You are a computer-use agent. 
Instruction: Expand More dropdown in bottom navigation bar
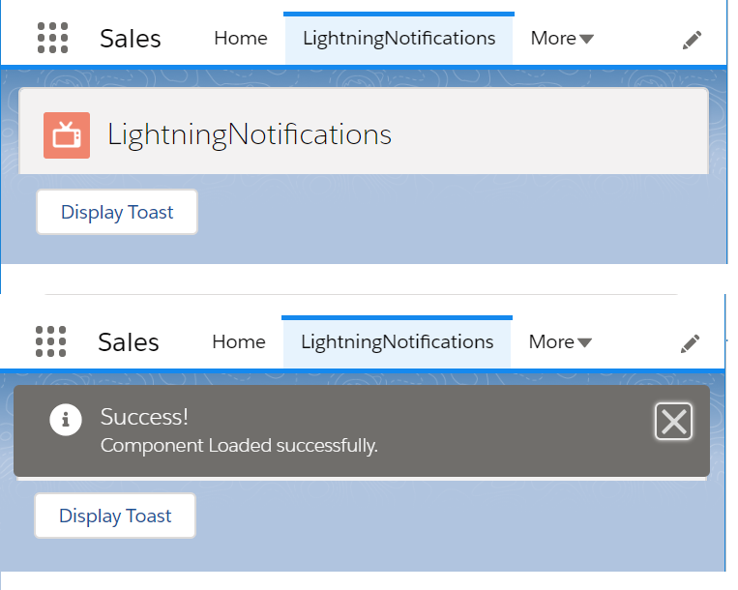point(560,342)
